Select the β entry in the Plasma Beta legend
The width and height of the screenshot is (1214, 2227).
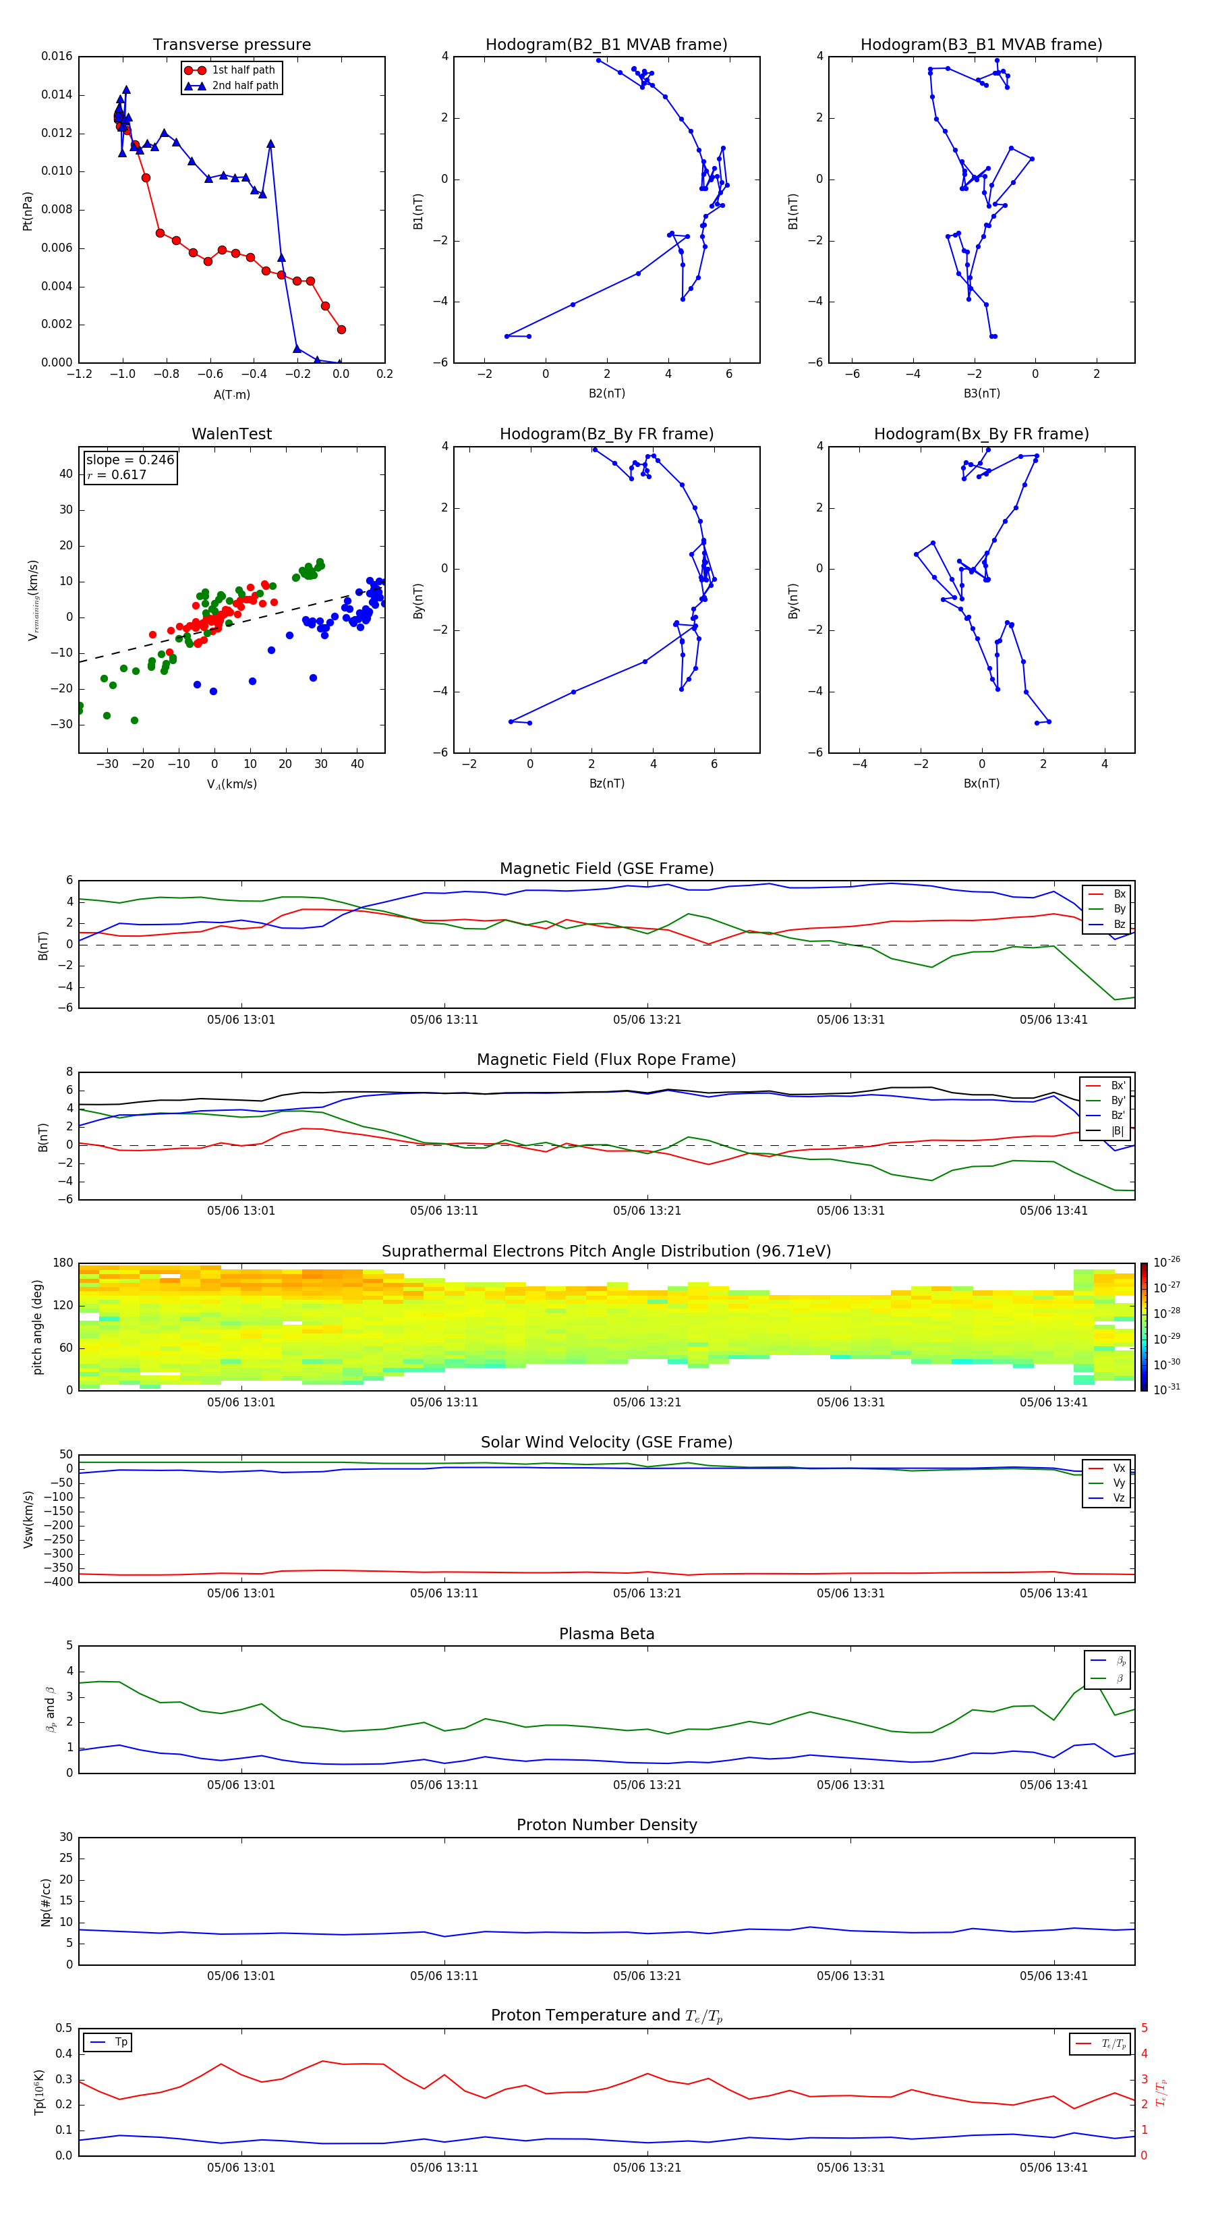pyautogui.click(x=1107, y=1678)
